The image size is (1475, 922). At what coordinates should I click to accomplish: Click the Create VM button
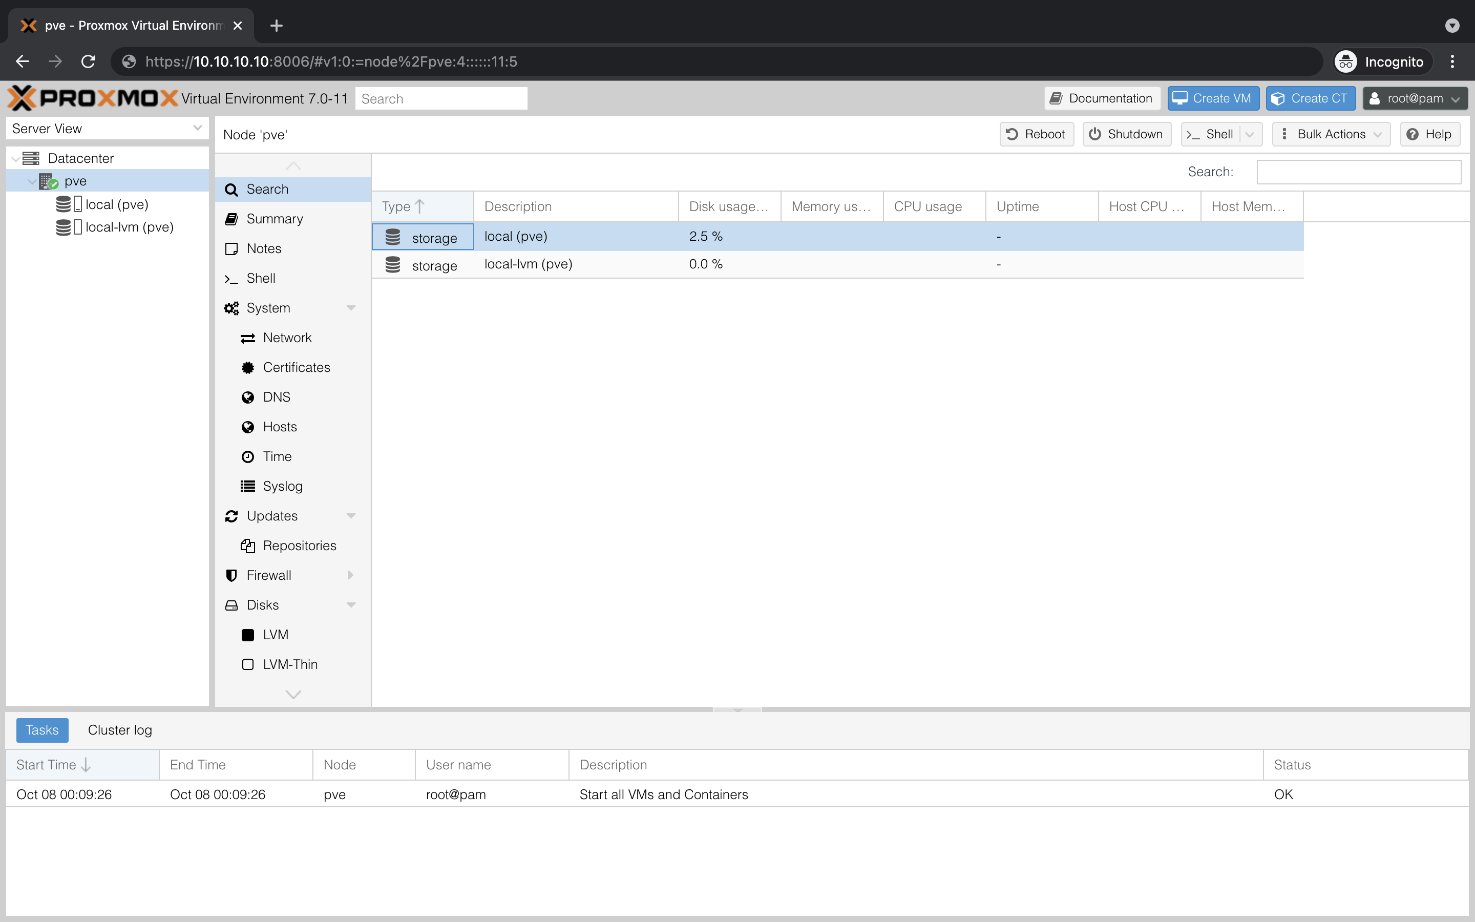[1213, 98]
